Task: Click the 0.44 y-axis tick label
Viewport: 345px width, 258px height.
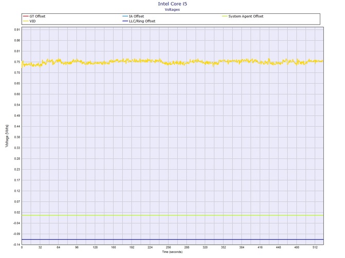Action: 17,126
